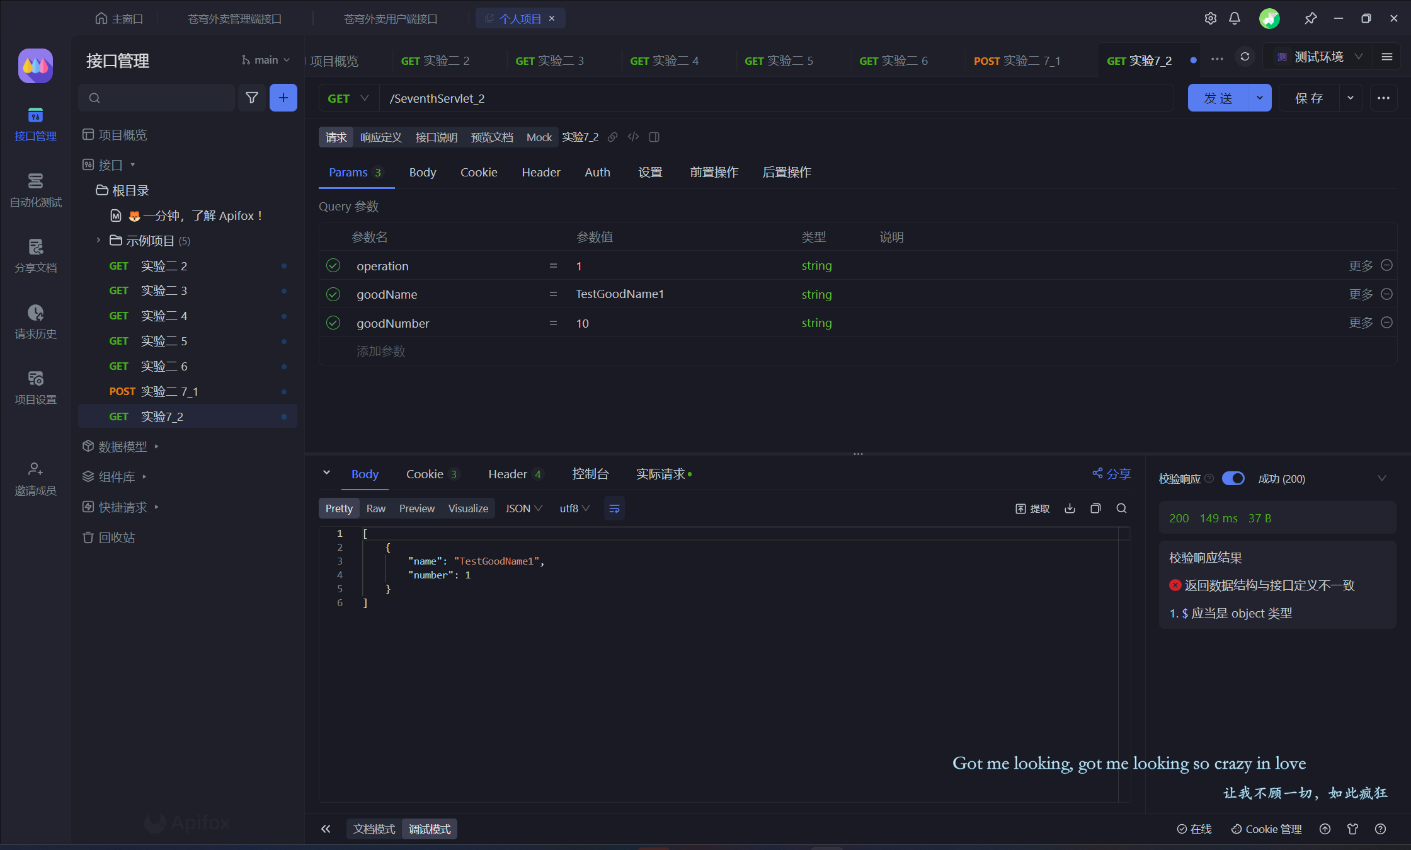Open the 响应定义 tab

click(x=380, y=137)
